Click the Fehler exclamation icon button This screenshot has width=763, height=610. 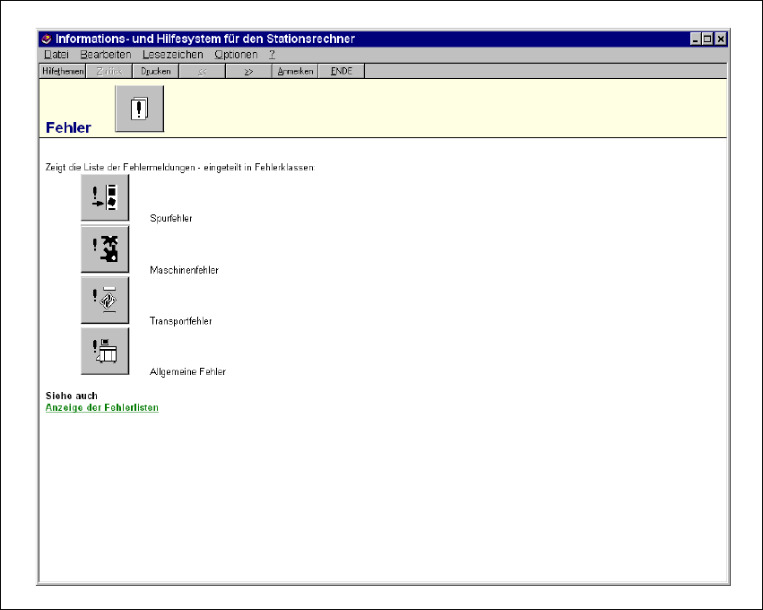(x=140, y=109)
